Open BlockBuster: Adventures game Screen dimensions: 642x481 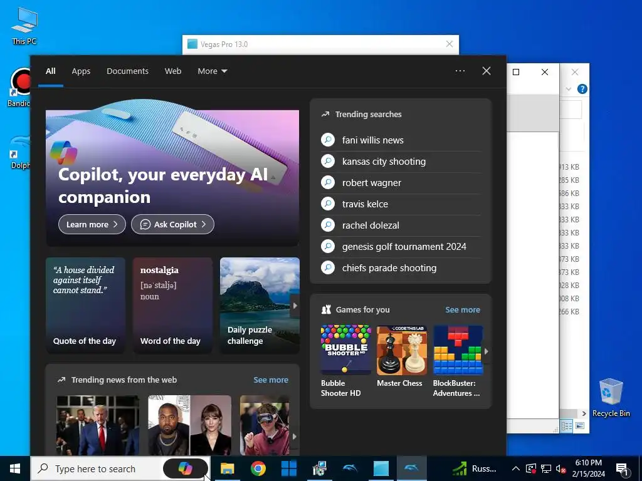pyautogui.click(x=458, y=361)
